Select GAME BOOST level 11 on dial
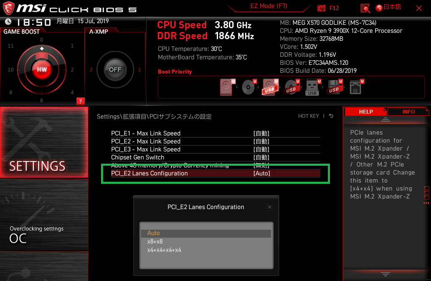Screen dimensions: 431x281 point(11,45)
